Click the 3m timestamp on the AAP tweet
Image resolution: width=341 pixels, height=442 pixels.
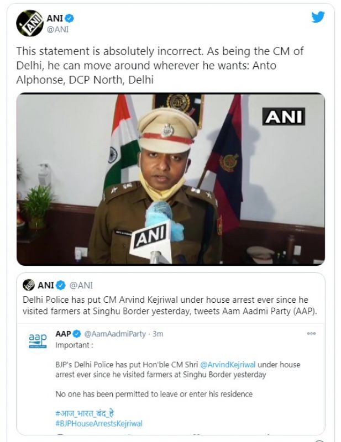157,334
